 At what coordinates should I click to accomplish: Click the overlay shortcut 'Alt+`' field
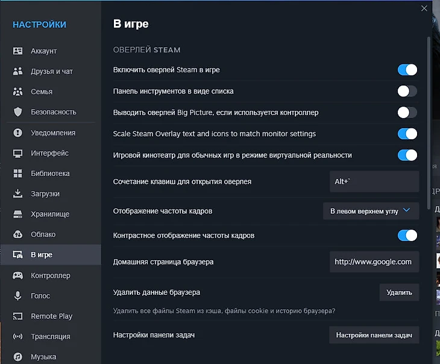(x=374, y=181)
